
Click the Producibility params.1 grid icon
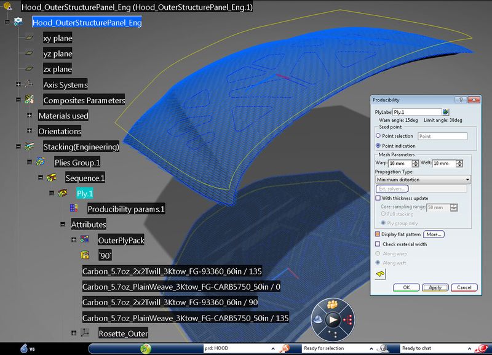[73, 209]
